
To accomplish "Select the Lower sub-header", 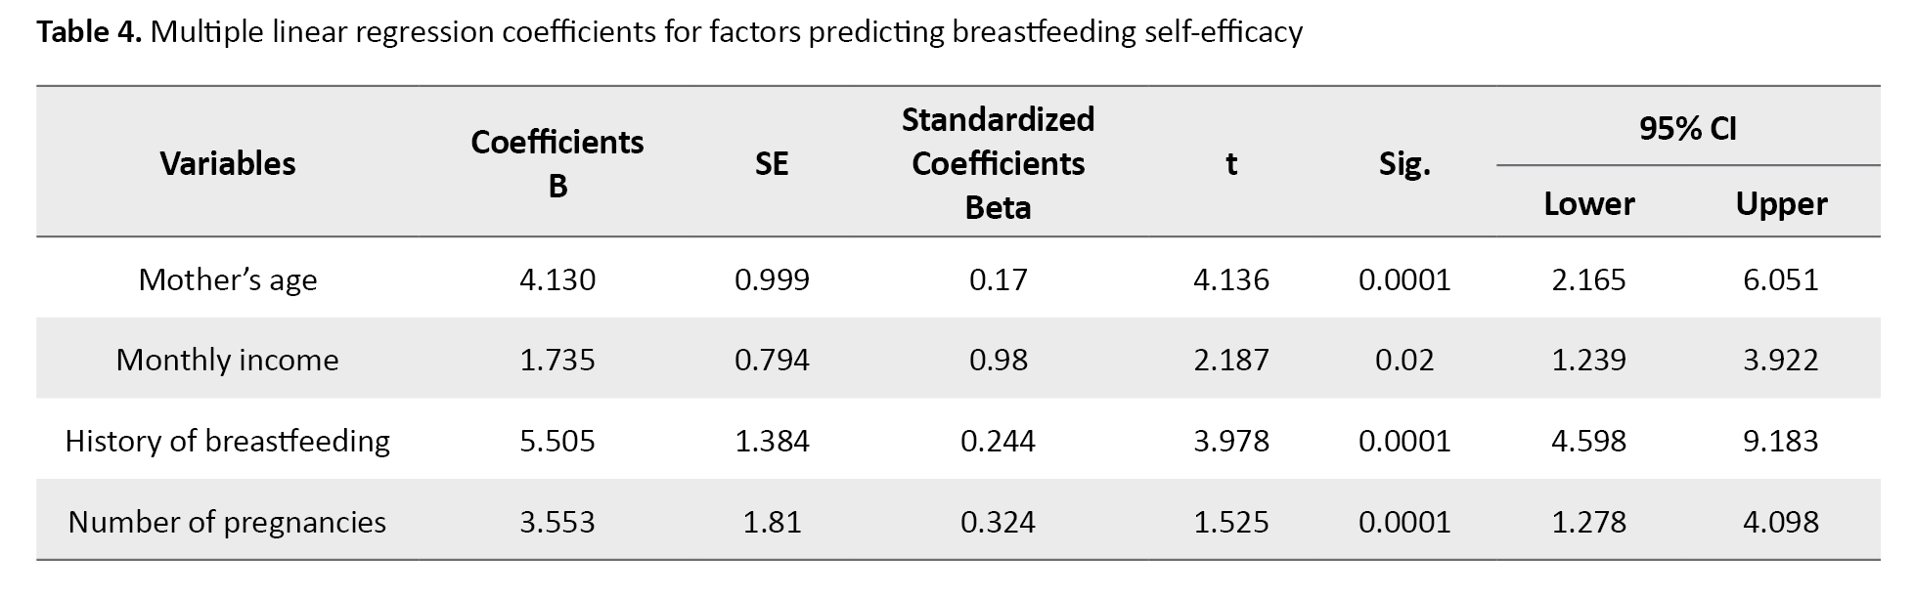I will click(1588, 203).
